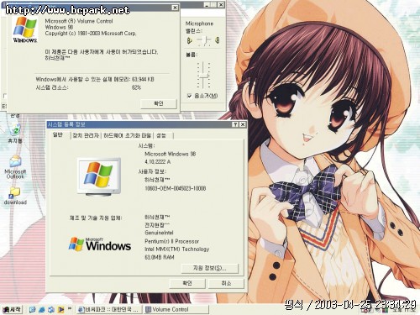Viewport: 420px width, 315px height.
Task: Click the left speaker balance icon
Action: coord(190,40)
